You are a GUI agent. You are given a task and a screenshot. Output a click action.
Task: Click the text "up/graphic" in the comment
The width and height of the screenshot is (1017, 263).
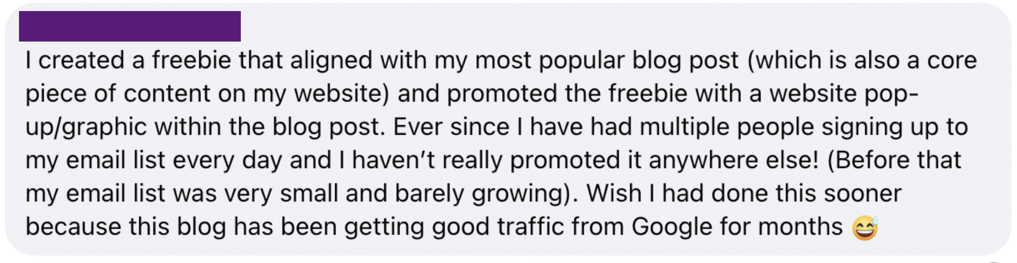86,128
